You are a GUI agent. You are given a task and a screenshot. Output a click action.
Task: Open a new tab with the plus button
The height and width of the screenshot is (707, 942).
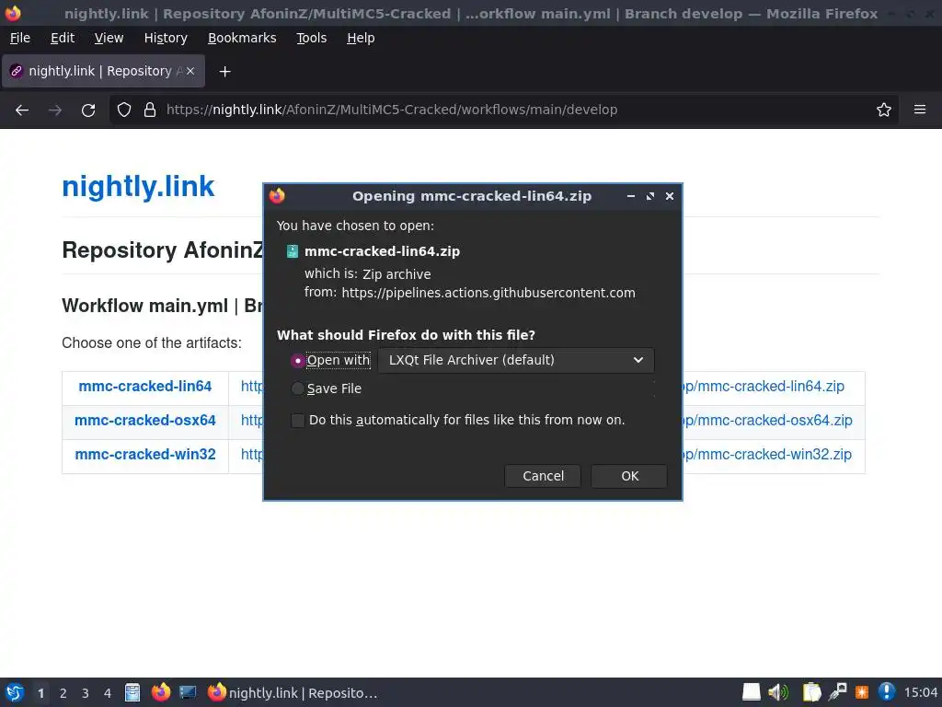224,72
